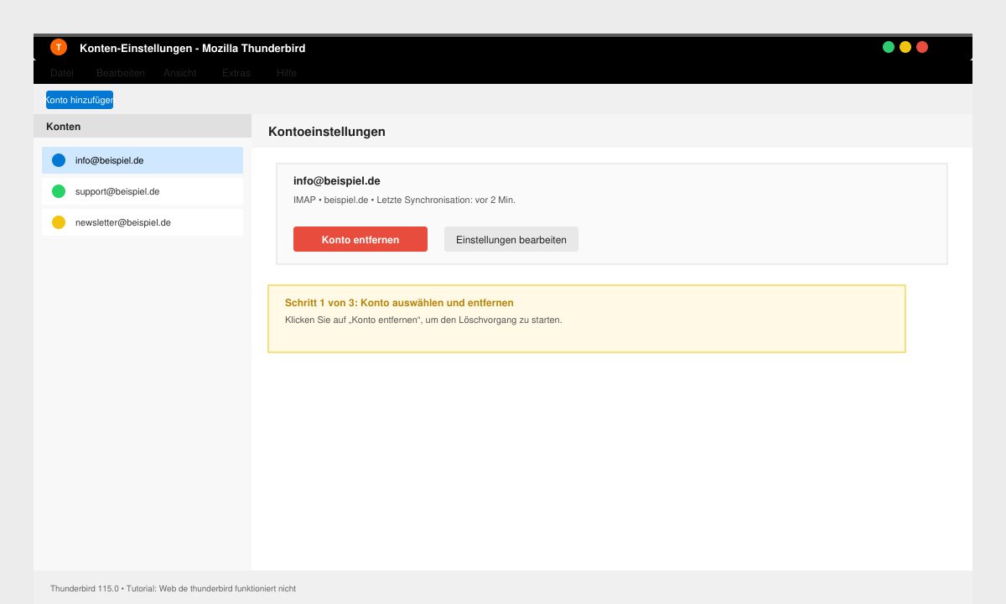Open the Ansicht menu
Image resolution: width=1006 pixels, height=604 pixels.
point(180,73)
